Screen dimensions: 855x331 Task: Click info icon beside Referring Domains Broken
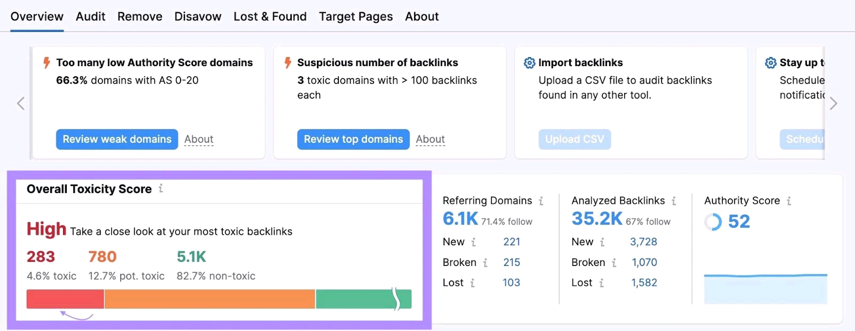point(485,263)
